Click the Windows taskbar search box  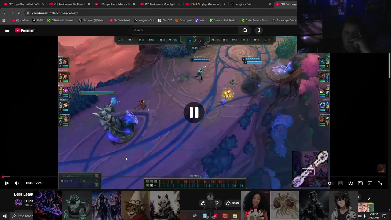coord(22,216)
